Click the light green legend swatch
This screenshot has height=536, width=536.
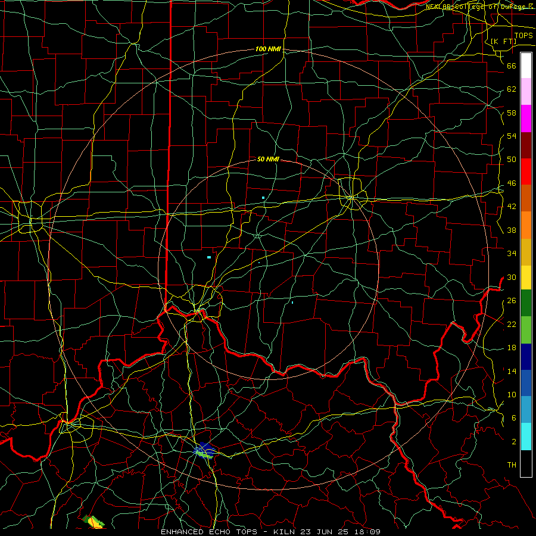526,330
